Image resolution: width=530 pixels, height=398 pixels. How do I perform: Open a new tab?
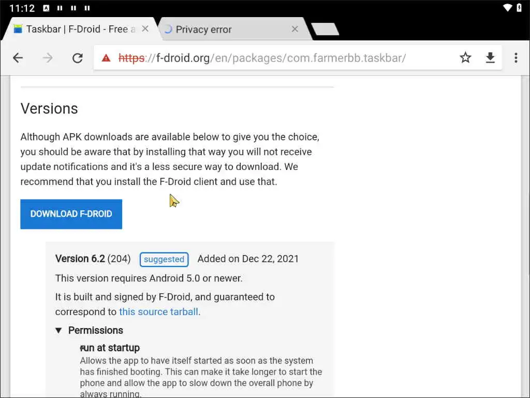point(325,29)
